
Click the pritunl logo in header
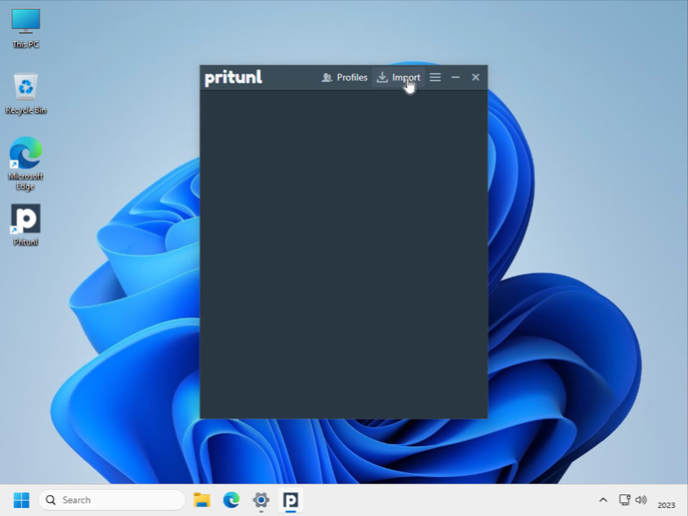[x=233, y=78]
